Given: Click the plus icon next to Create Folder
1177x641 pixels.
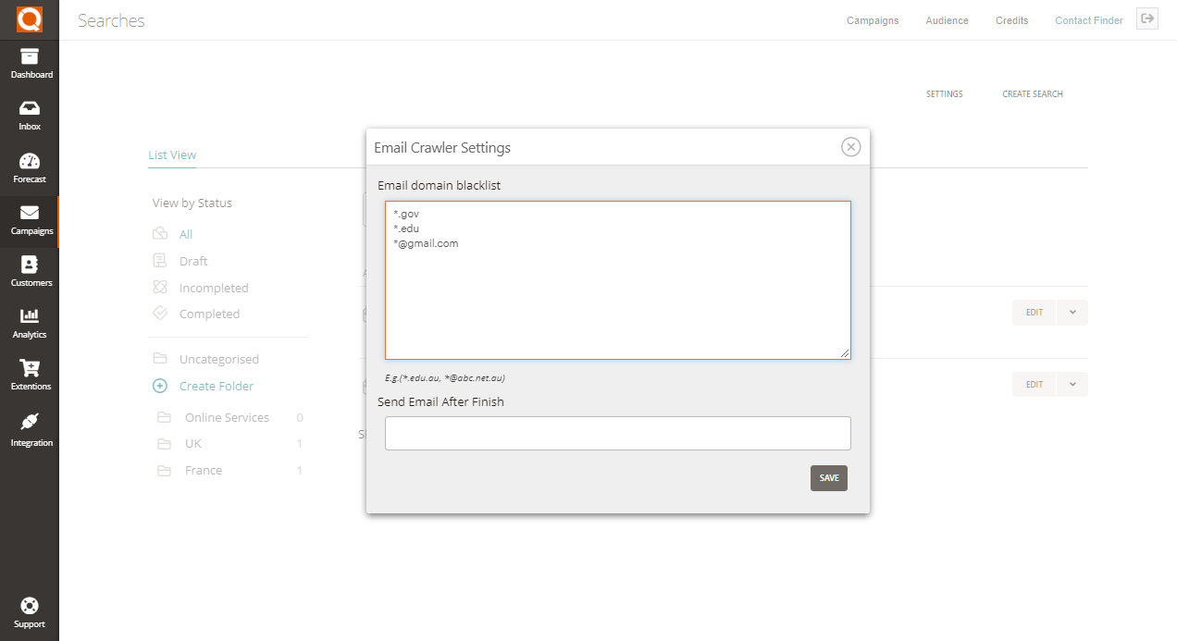Looking at the screenshot, I should [x=161, y=386].
